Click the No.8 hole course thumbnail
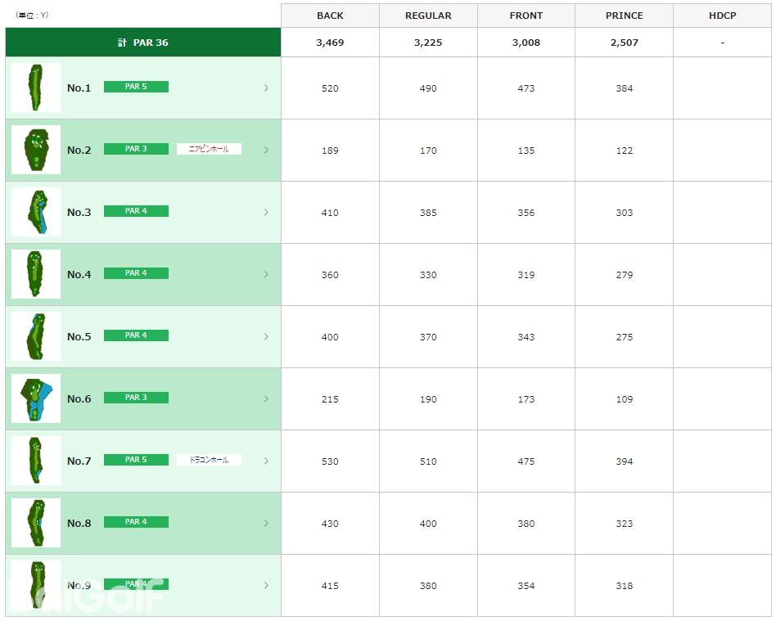776x621 pixels. point(36,523)
